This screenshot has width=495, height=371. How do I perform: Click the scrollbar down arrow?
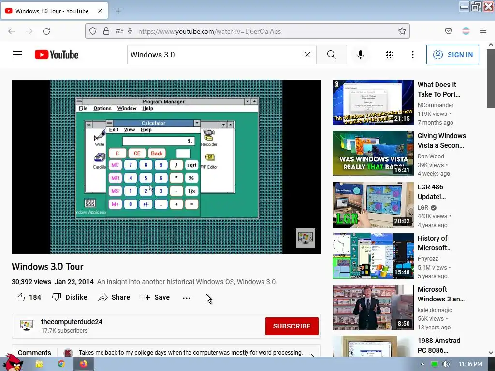[491, 353]
